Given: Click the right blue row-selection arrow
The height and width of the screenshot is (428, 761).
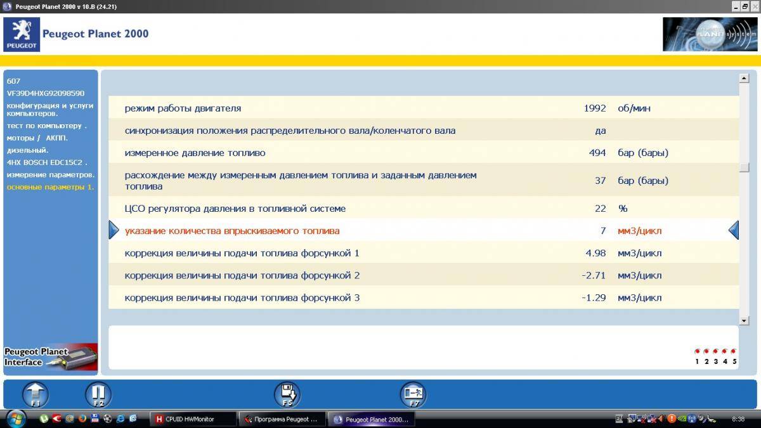Looking at the screenshot, I should 734,230.
